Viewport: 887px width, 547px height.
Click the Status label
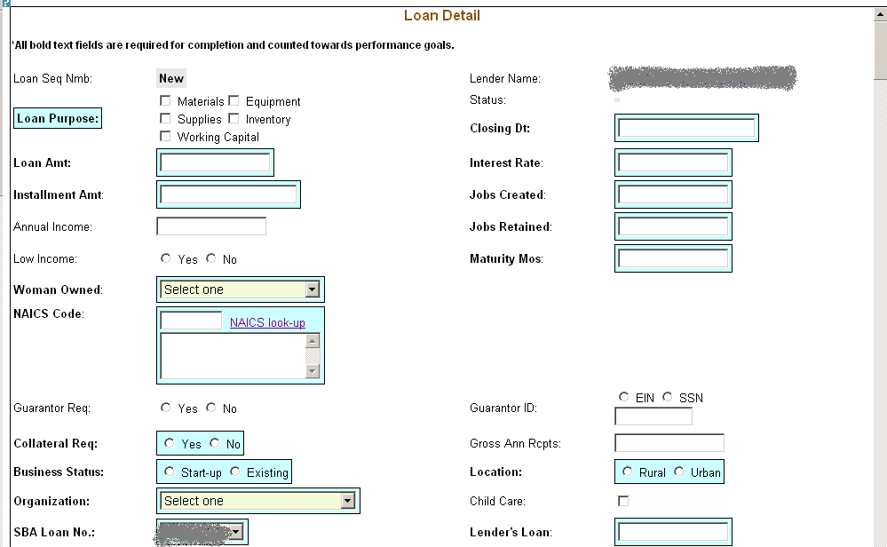[487, 100]
